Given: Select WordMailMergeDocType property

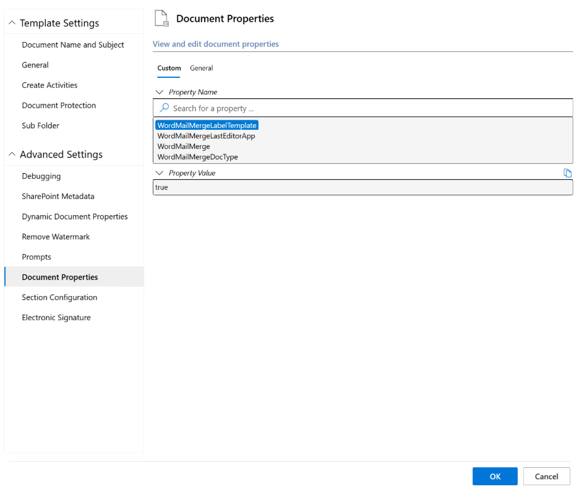Looking at the screenshot, I should (197, 157).
